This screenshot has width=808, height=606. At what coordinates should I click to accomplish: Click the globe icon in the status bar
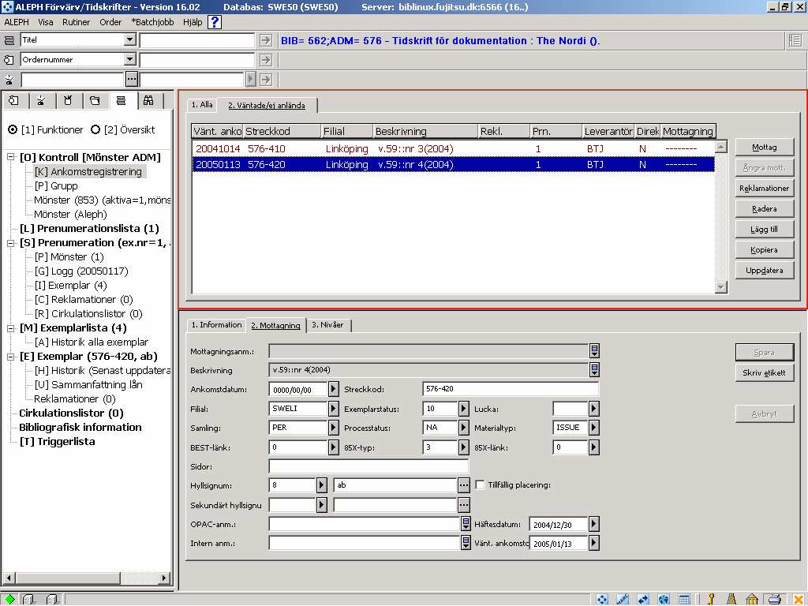pos(664,600)
